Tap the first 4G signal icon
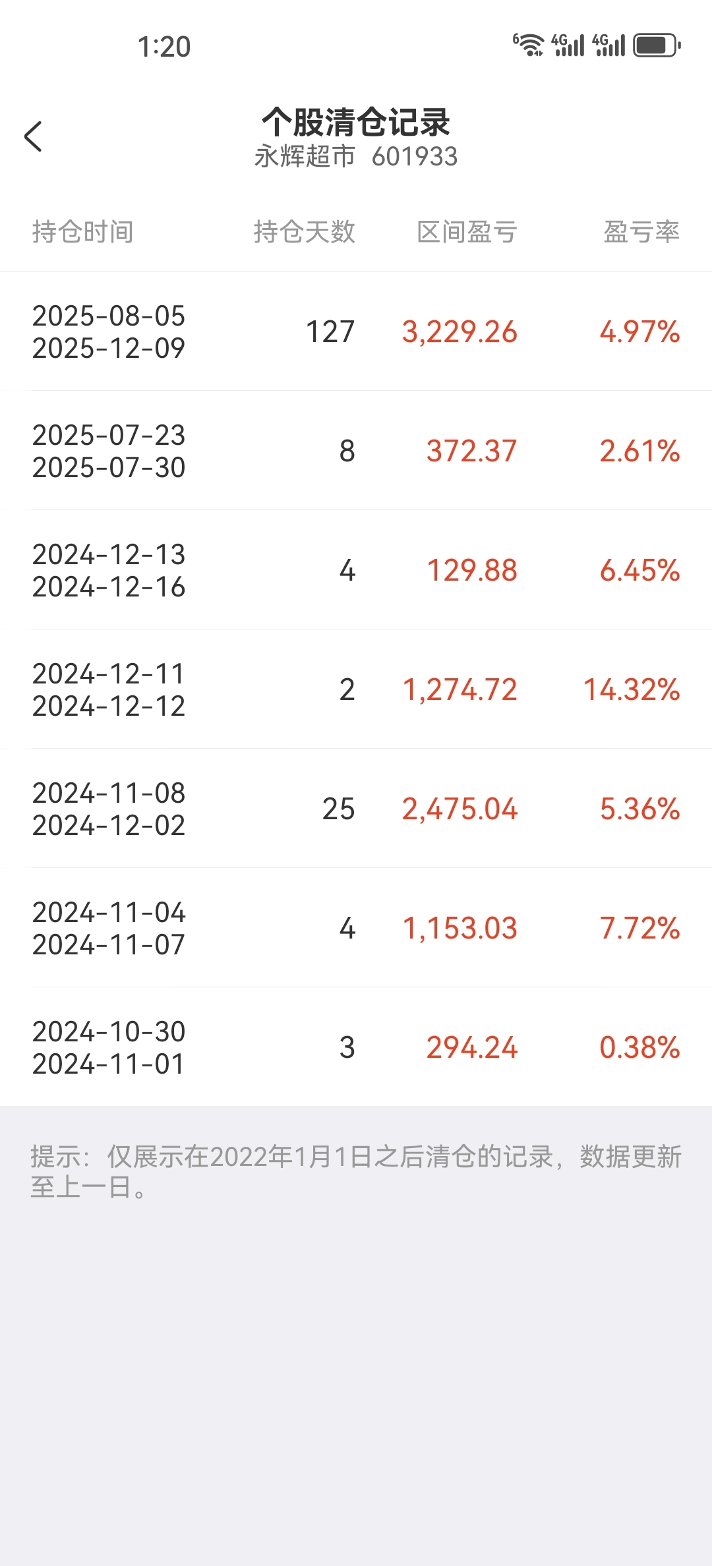Image resolution: width=712 pixels, height=1566 pixels. pyautogui.click(x=568, y=45)
